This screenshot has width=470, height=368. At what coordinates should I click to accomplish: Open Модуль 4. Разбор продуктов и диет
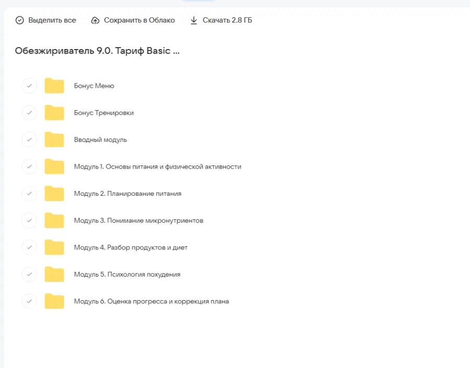(x=131, y=247)
